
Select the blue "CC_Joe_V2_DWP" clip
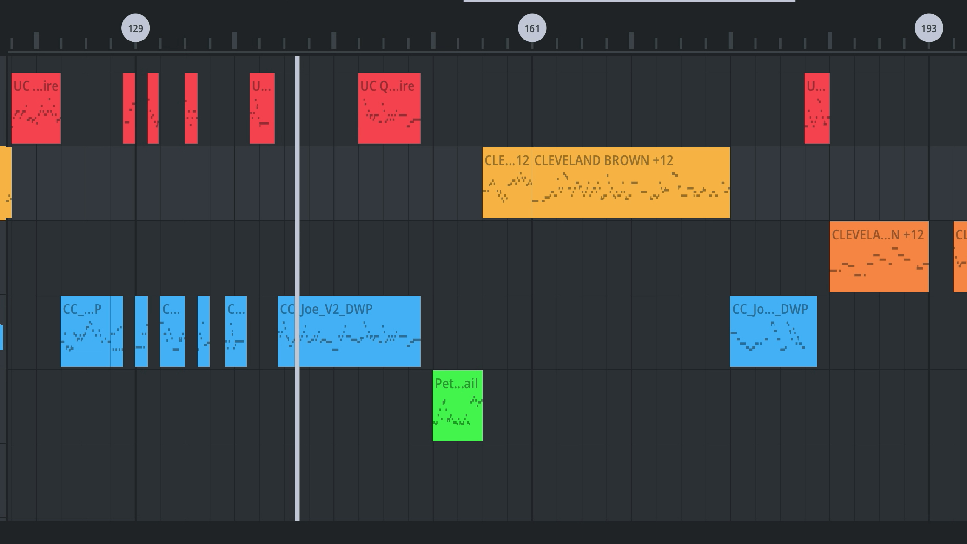349,331
